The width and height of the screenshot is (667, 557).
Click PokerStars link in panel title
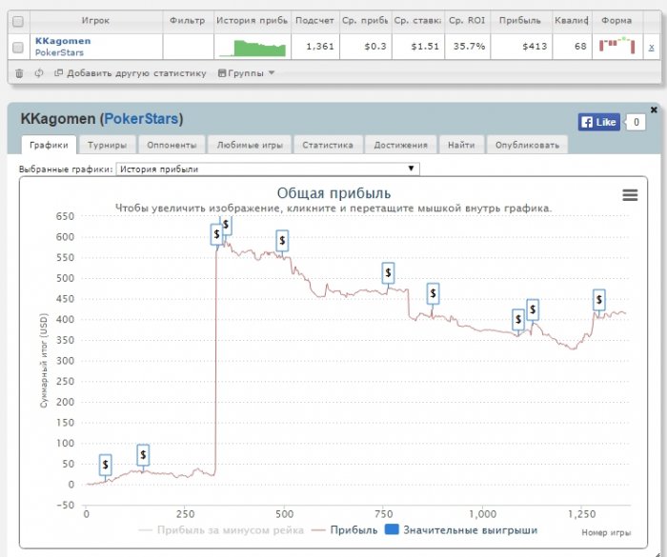141,119
